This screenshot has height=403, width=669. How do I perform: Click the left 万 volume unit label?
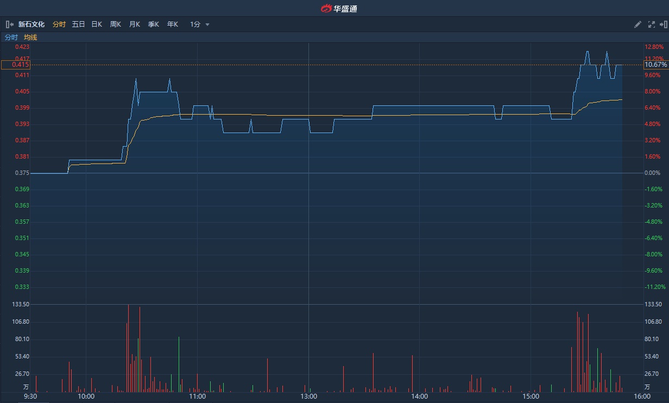pyautogui.click(x=26, y=387)
